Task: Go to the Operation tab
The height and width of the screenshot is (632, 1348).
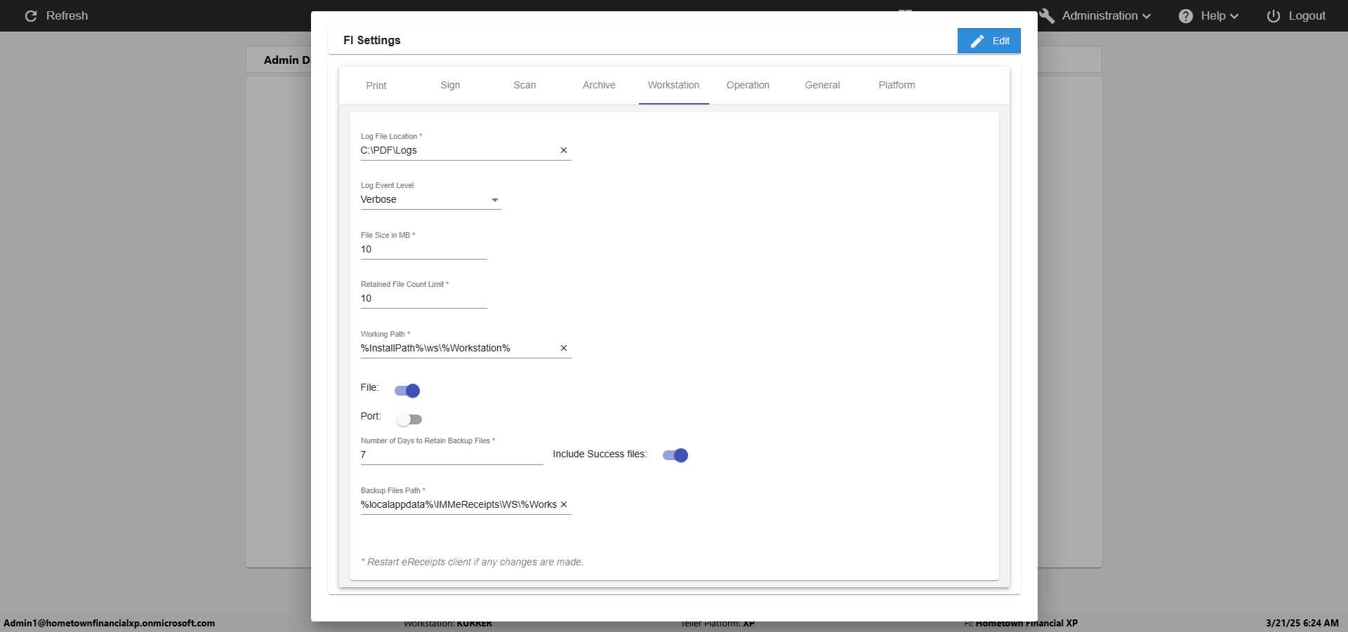Action: pyautogui.click(x=748, y=86)
